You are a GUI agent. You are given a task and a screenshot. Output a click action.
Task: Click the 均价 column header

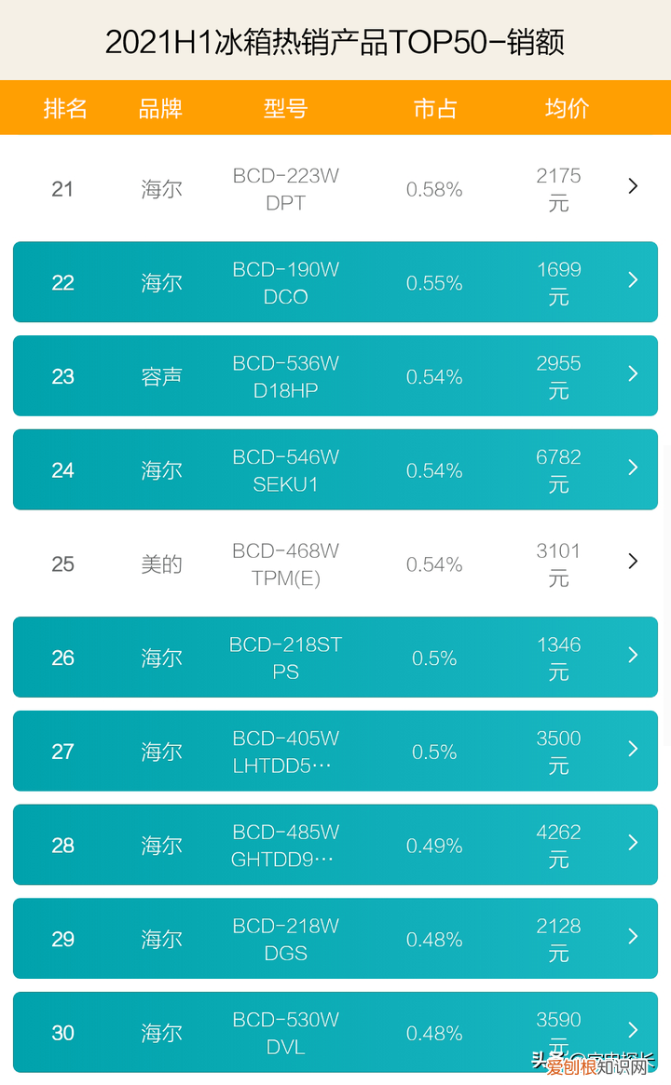coord(567,108)
